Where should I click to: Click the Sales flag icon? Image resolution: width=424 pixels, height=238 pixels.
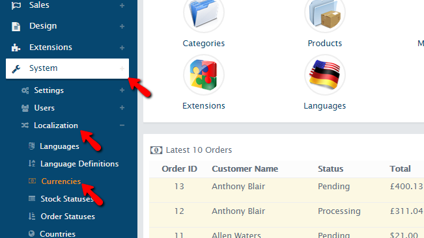[16, 5]
